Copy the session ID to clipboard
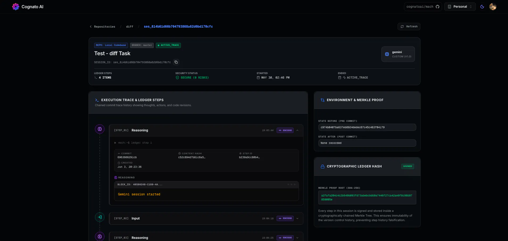The width and height of the screenshot is (508, 241). [x=176, y=62]
